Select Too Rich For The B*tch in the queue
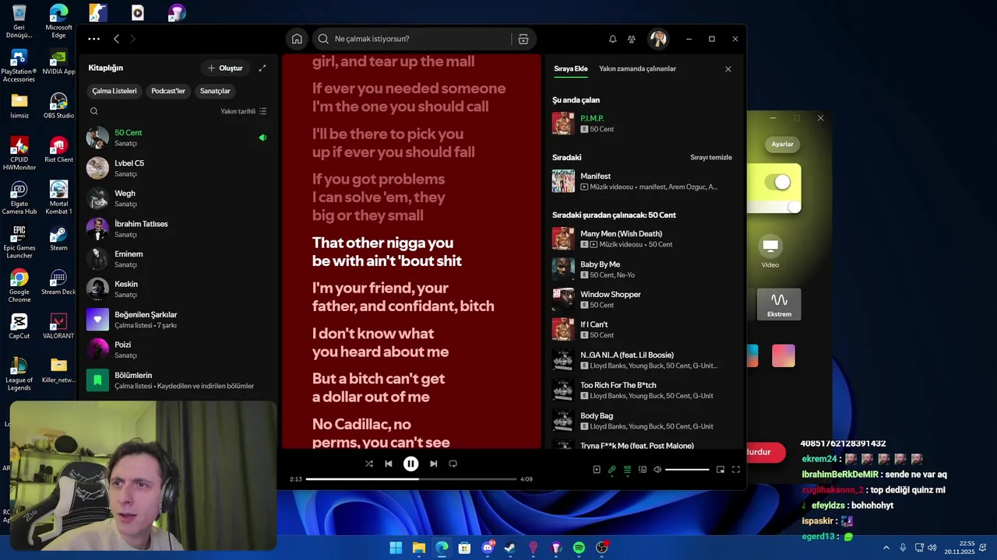Screen dimensions: 997x560 point(643,390)
